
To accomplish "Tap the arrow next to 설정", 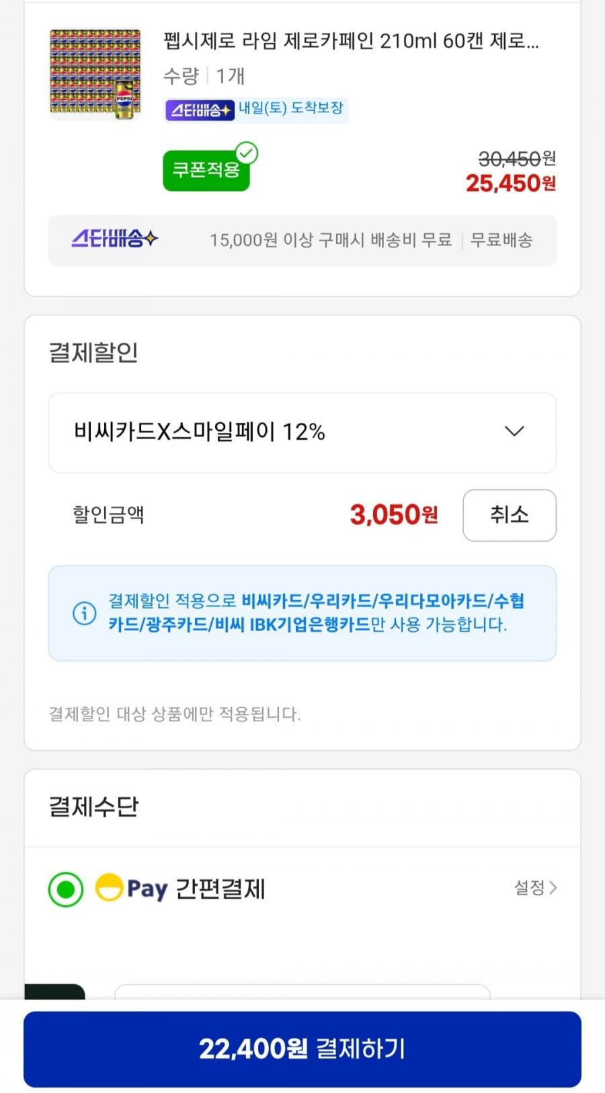I will click(553, 888).
